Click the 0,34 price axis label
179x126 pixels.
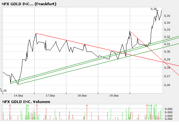coord(167,23)
